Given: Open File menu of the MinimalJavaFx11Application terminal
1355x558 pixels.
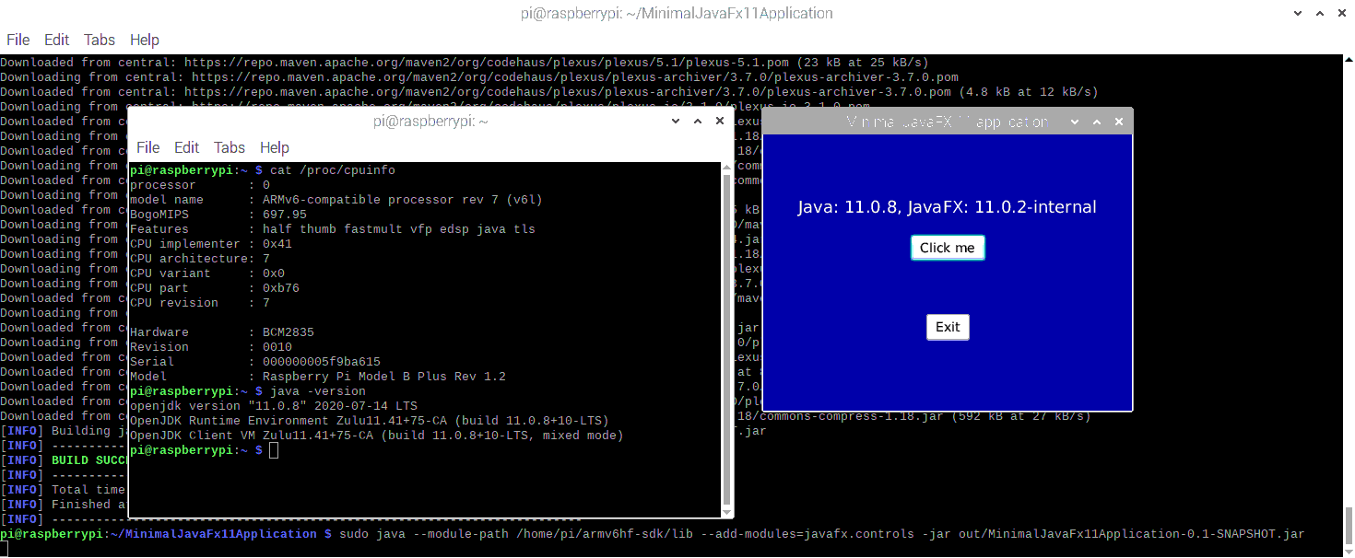Looking at the screenshot, I should (18, 40).
